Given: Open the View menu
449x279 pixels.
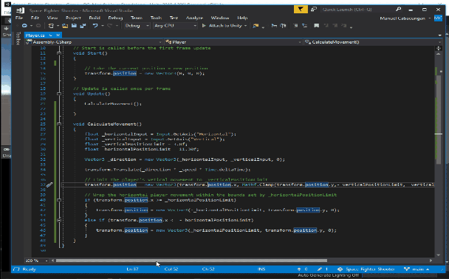Looking at the screenshot, I should click(52, 18).
